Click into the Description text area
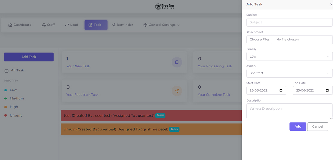This screenshot has height=160, width=333. (x=289, y=111)
